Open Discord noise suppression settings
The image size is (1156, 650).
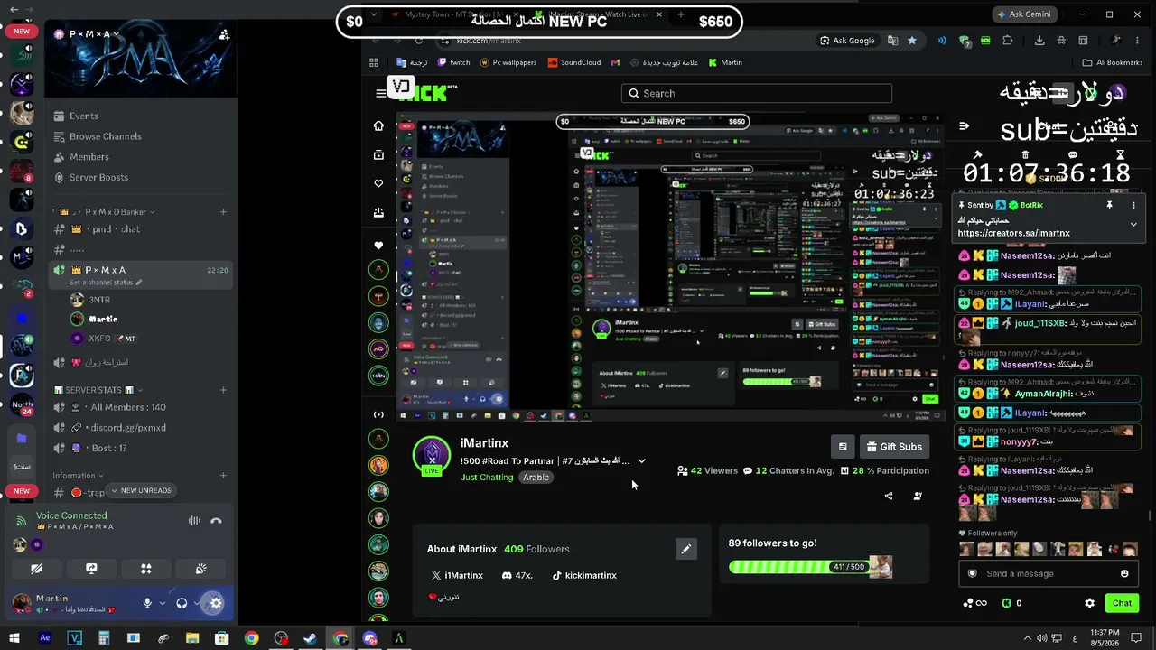[x=194, y=520]
